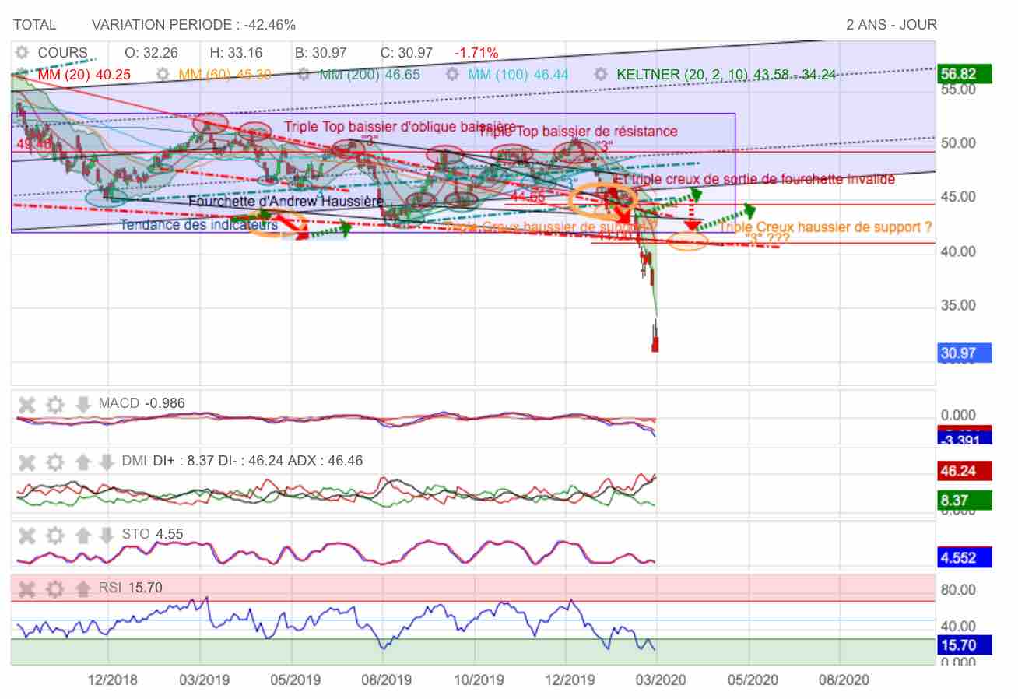Click the blue 30.97 current price tag

coord(965,353)
